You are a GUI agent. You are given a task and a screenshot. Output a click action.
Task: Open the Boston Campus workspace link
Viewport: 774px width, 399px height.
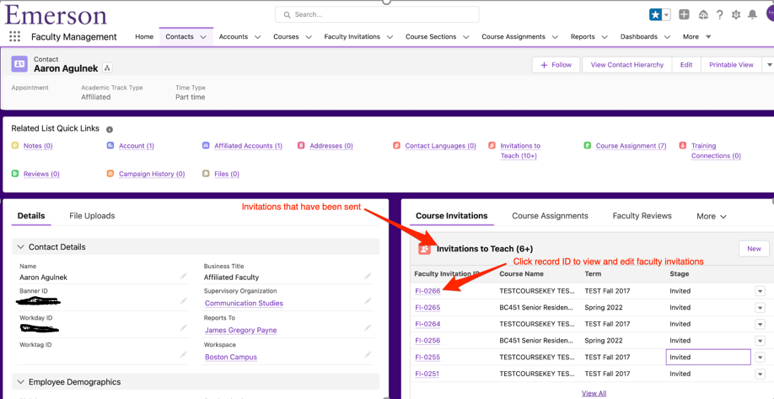pos(231,357)
